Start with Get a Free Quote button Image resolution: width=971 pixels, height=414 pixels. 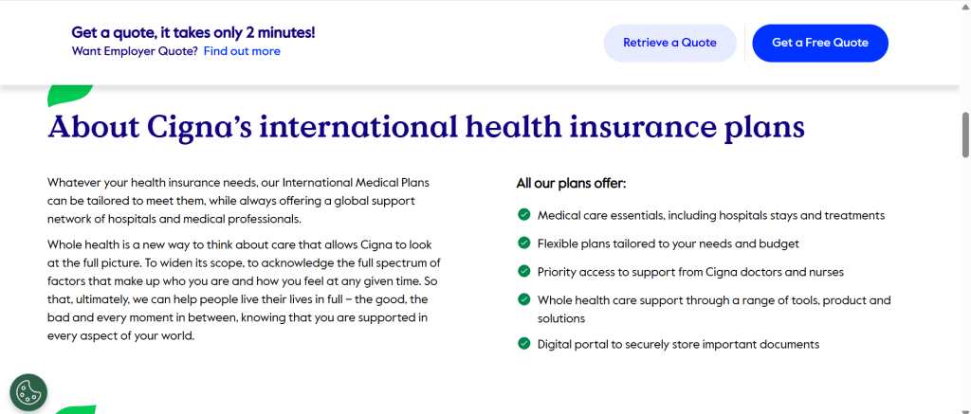coord(819,43)
